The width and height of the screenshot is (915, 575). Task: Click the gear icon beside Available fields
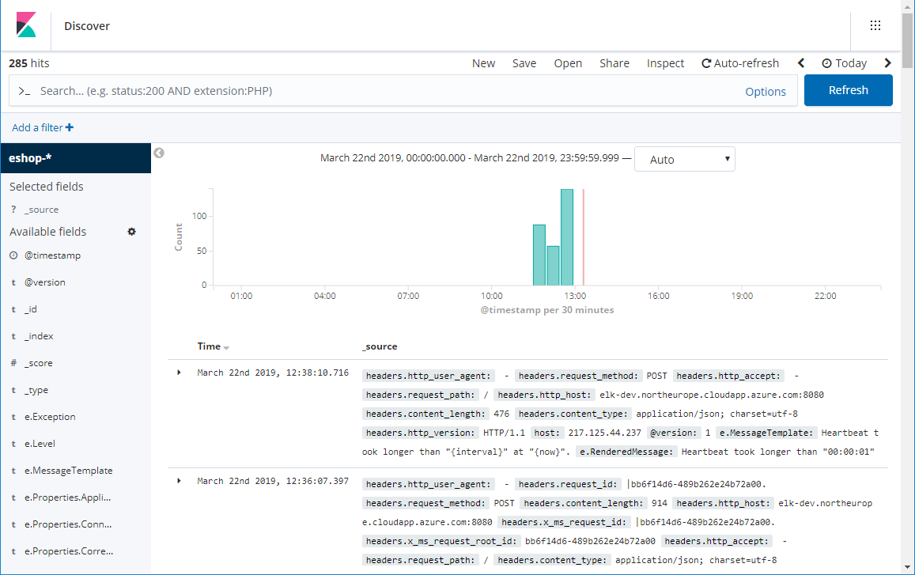pyautogui.click(x=131, y=232)
